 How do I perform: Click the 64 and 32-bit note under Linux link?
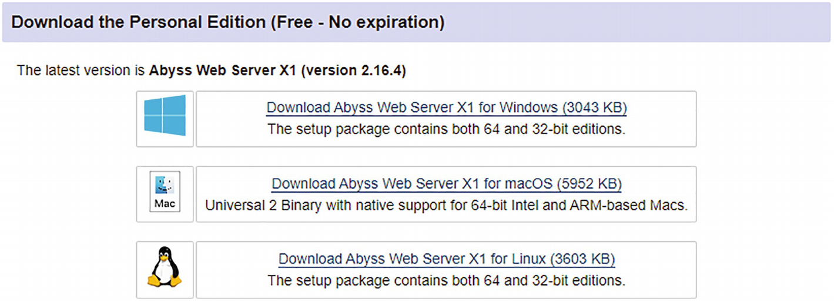click(446, 280)
